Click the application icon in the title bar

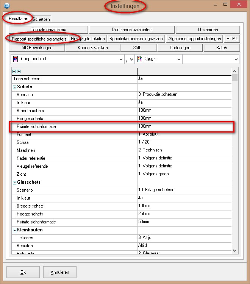click(x=7, y=6)
